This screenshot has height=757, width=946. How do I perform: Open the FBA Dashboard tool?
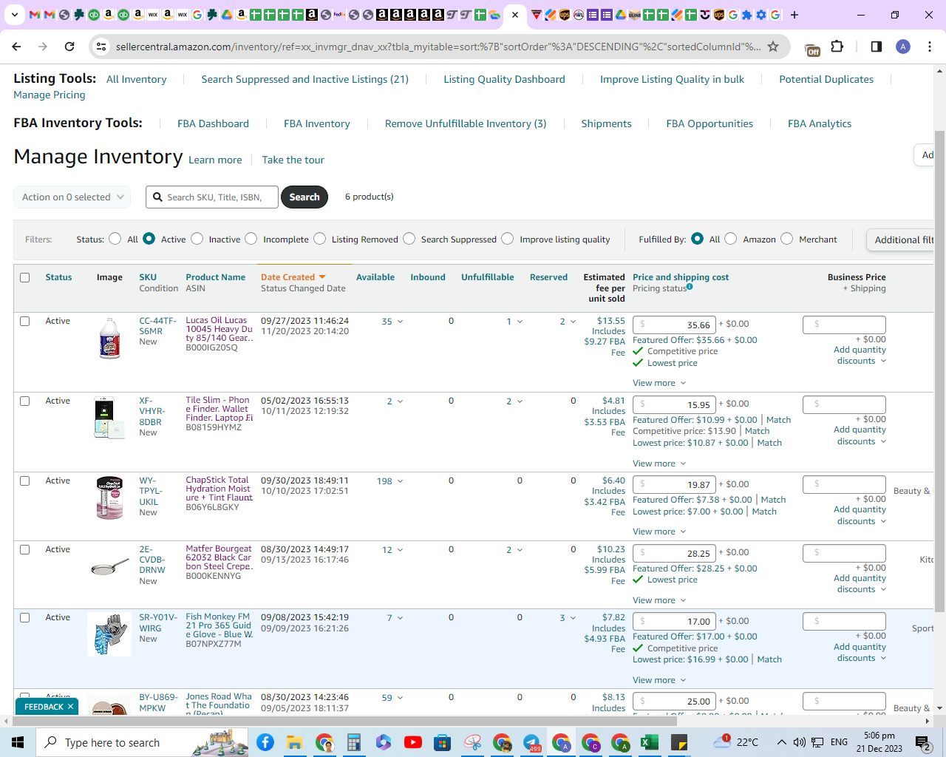click(213, 123)
